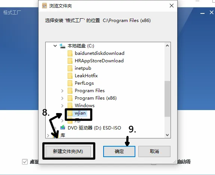Select the HRAppStoreDownload folder icon
Image resolution: width=215 pixels, height=175 pixels.
(x=70, y=61)
